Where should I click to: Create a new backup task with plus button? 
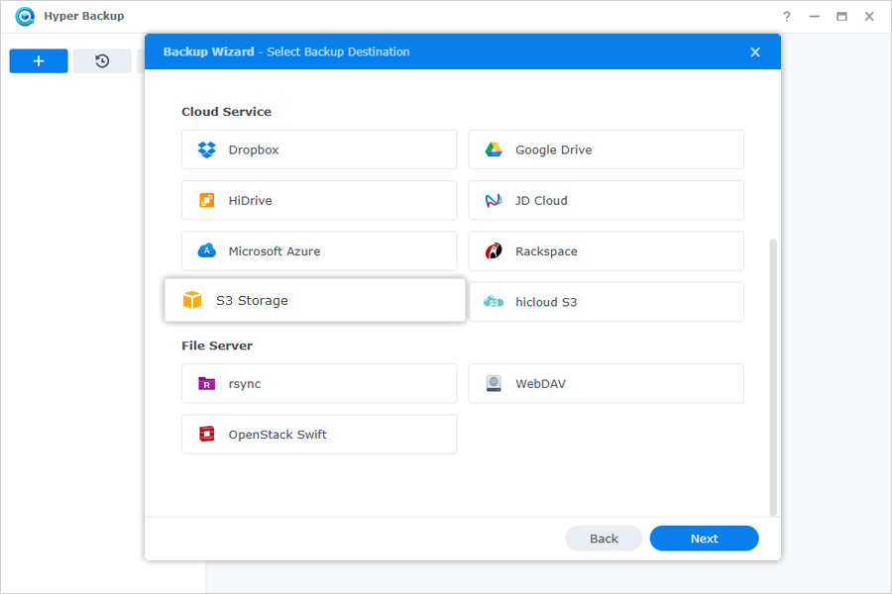pyautogui.click(x=39, y=60)
